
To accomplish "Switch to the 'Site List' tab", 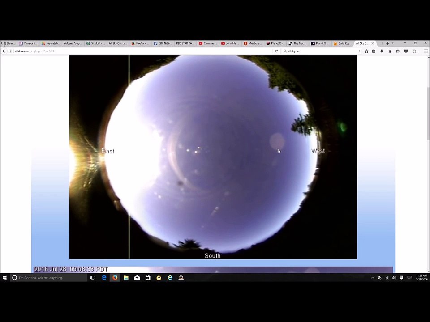I will click(x=96, y=43).
